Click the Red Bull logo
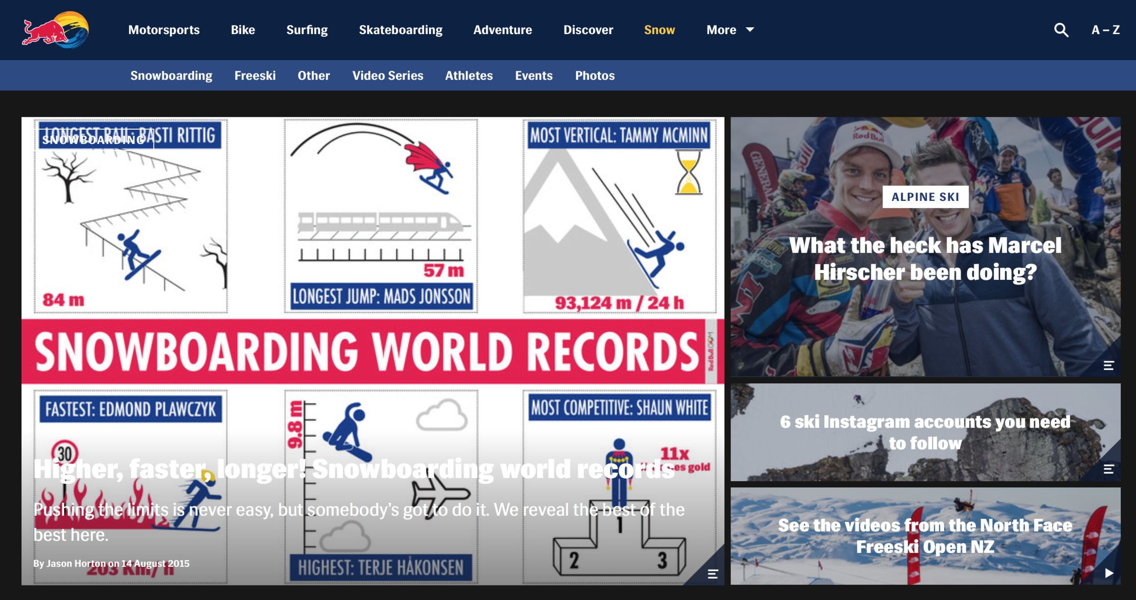The height and width of the screenshot is (600, 1136). 55,30
